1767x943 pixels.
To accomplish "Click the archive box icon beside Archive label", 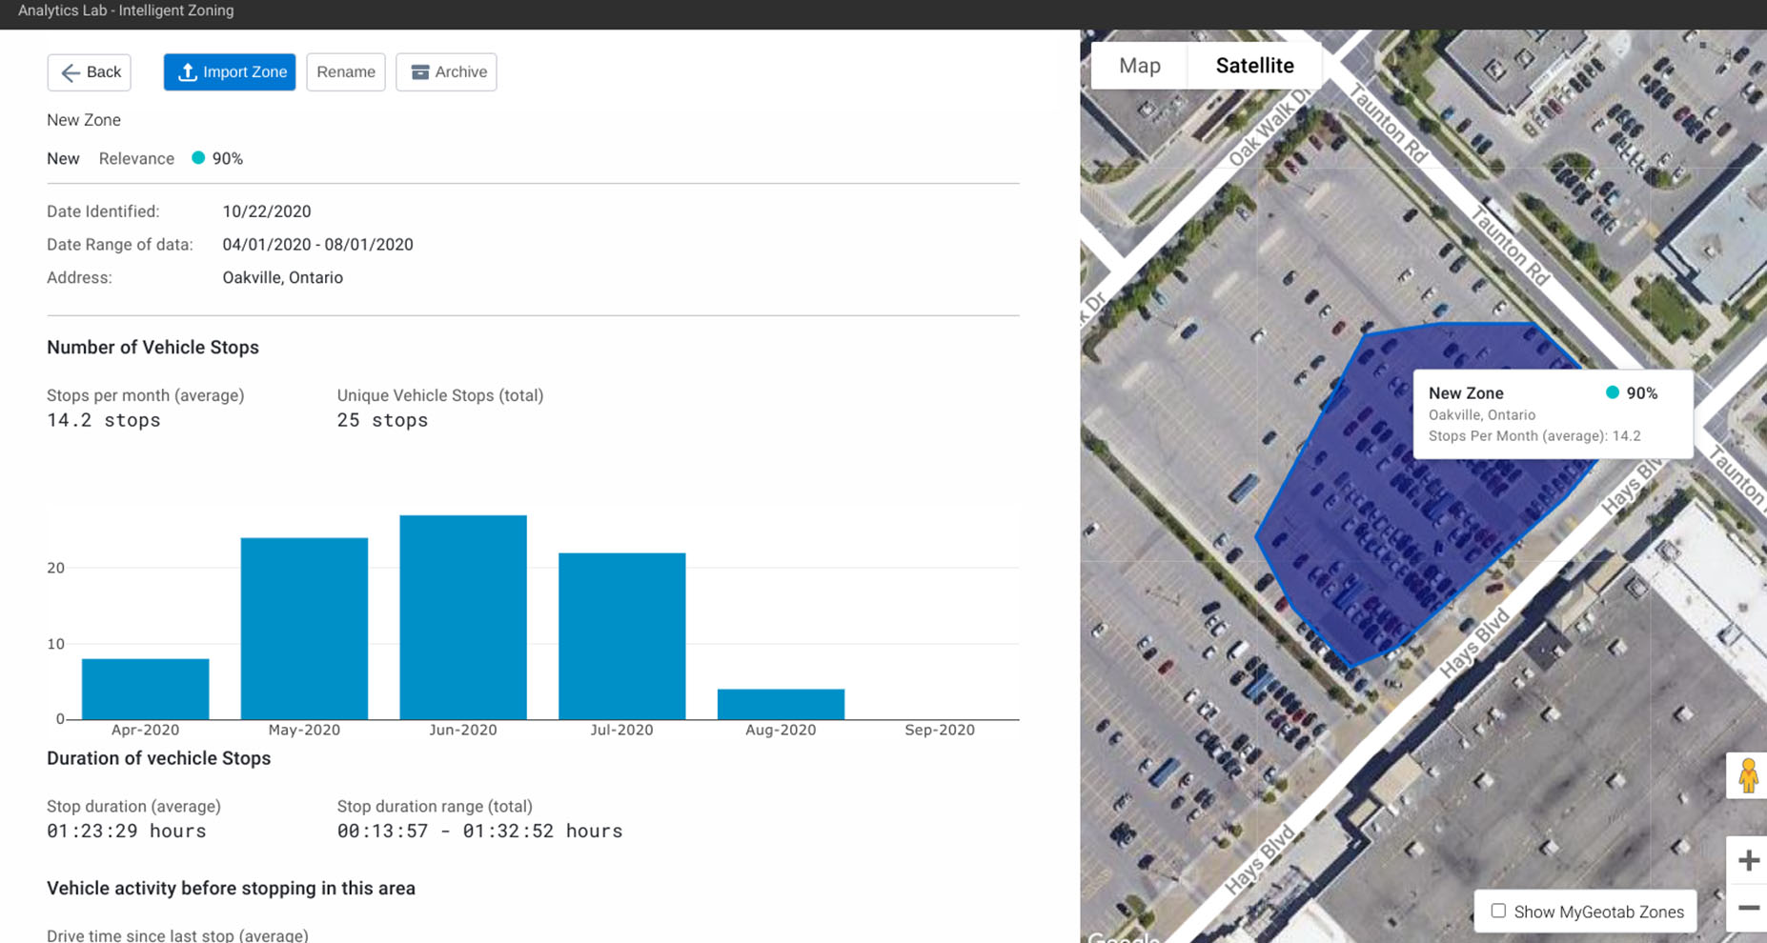I will pos(417,71).
